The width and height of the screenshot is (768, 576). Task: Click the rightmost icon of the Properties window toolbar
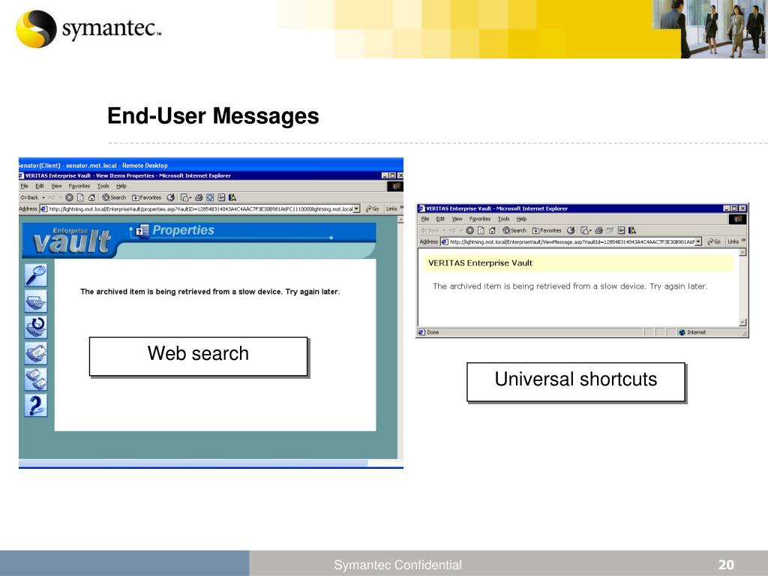pos(232,197)
